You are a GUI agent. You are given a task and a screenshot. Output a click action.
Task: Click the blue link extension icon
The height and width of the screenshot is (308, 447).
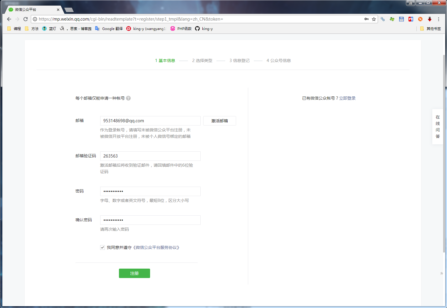(383, 19)
